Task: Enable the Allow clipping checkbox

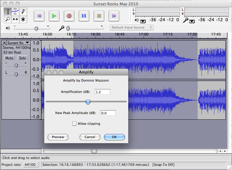Action: [x=74, y=124]
